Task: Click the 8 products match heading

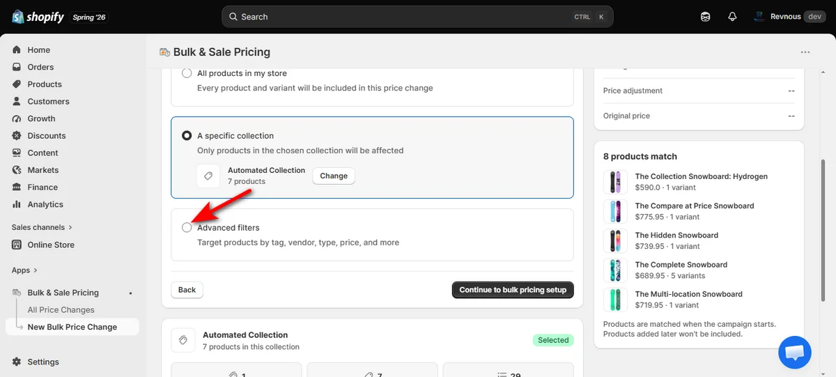Action: pos(640,157)
